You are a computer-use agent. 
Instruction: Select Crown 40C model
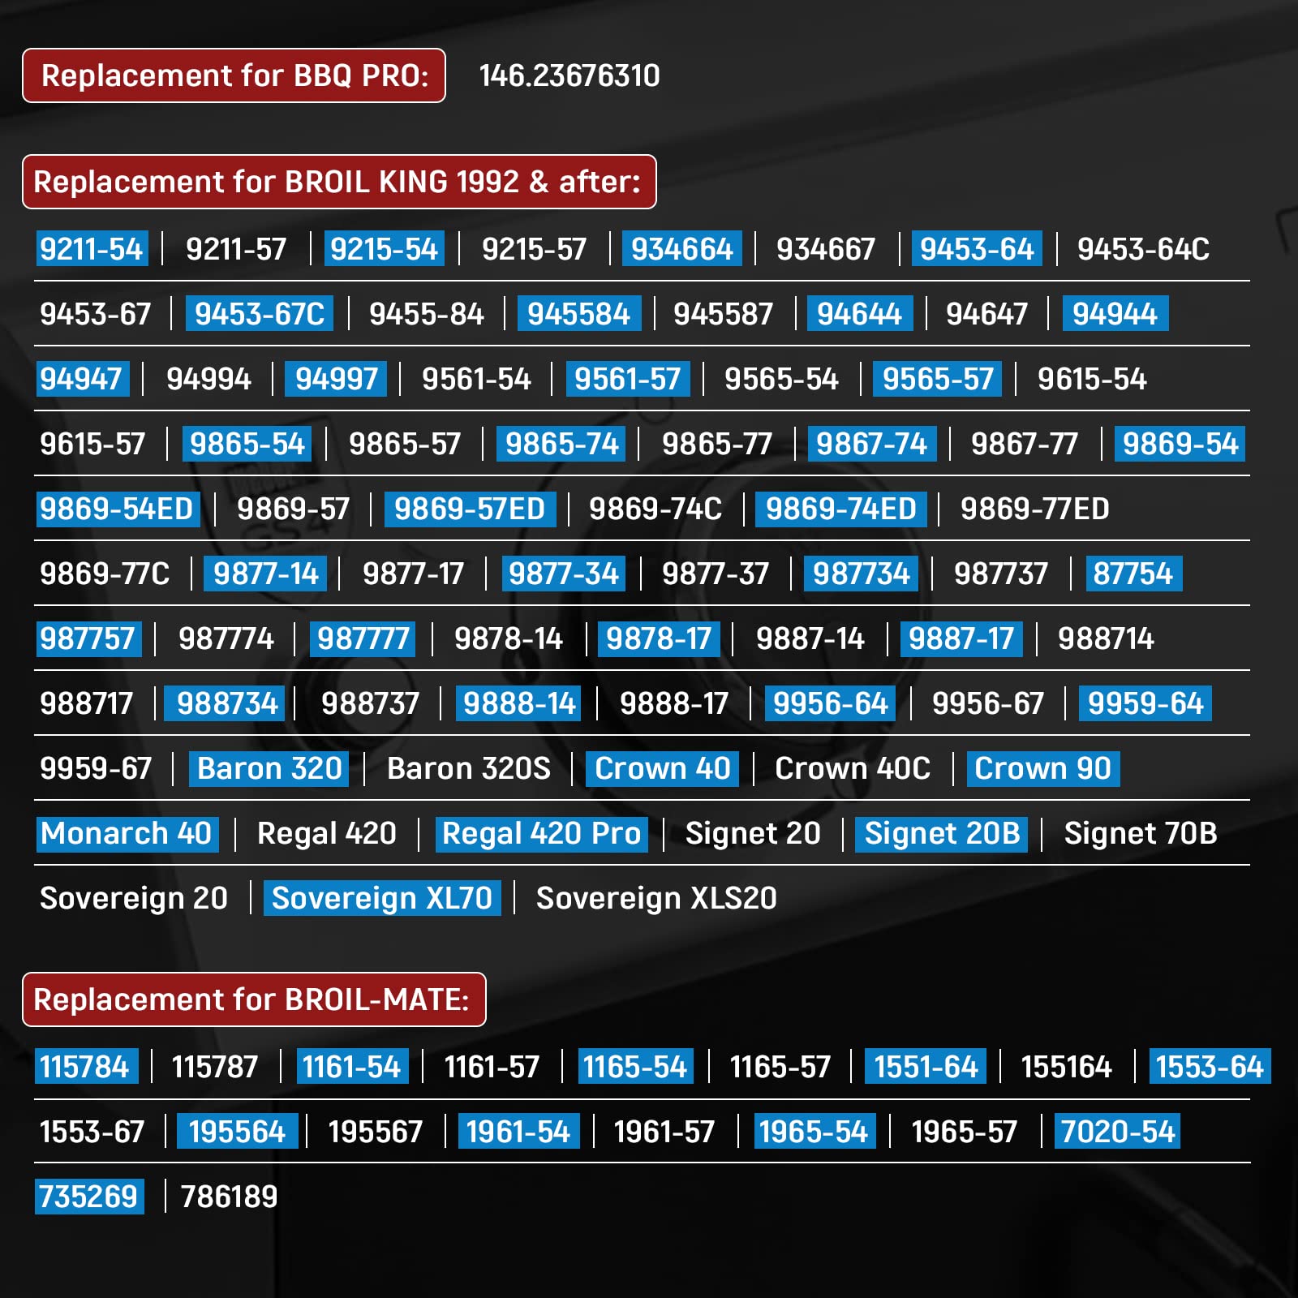click(853, 768)
